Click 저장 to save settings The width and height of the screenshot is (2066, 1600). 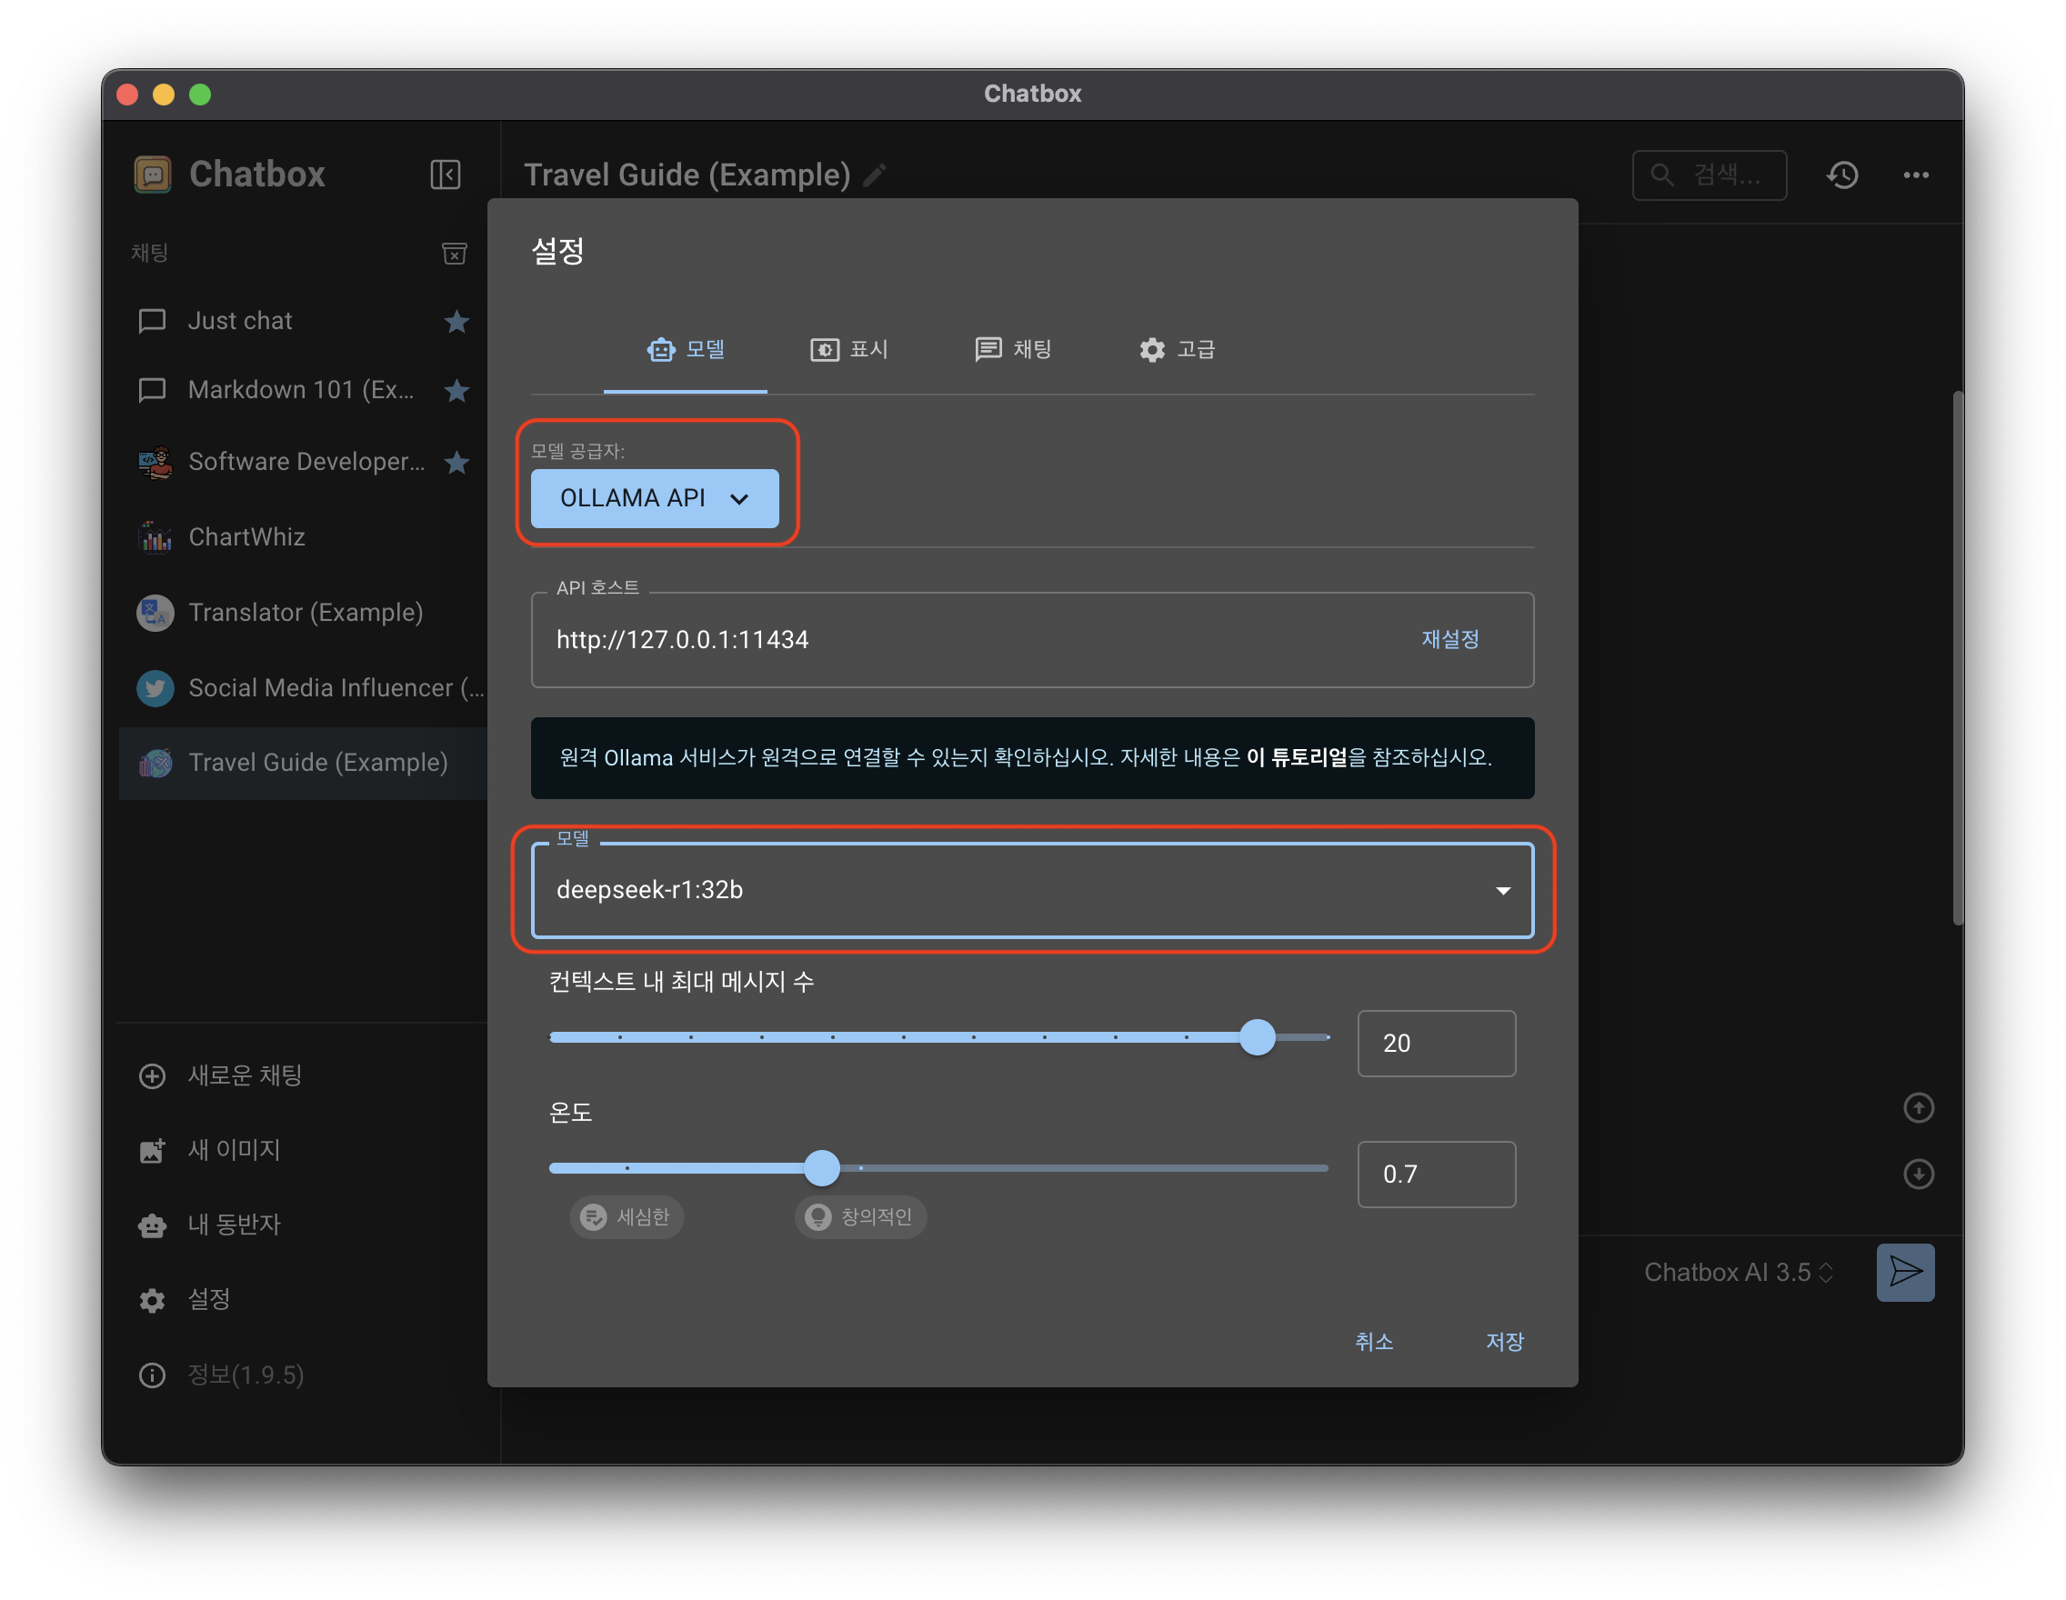click(1505, 1342)
